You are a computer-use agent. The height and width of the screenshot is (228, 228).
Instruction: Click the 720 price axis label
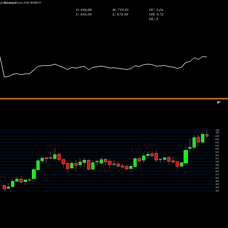pos(217,130)
